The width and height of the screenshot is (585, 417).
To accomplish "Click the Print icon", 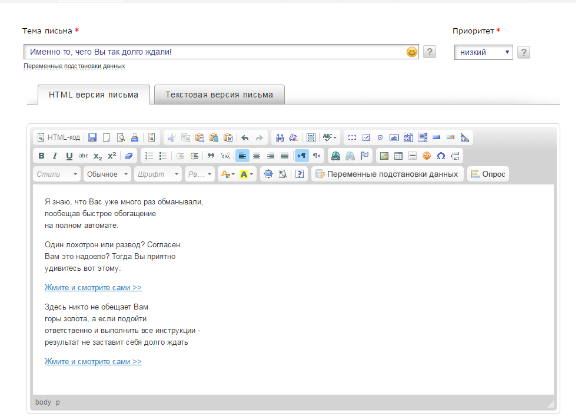I will click(x=135, y=138).
